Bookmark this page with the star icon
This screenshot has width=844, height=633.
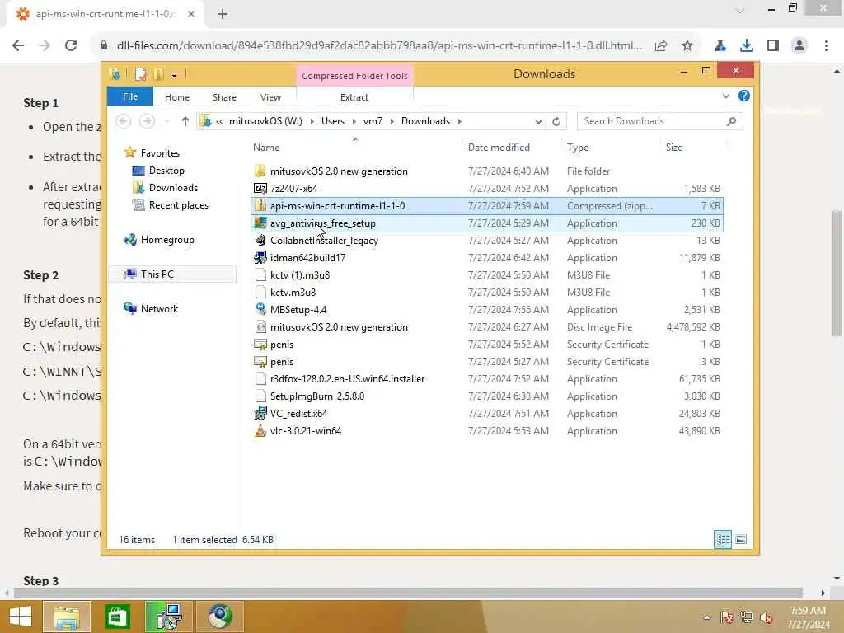pos(687,46)
